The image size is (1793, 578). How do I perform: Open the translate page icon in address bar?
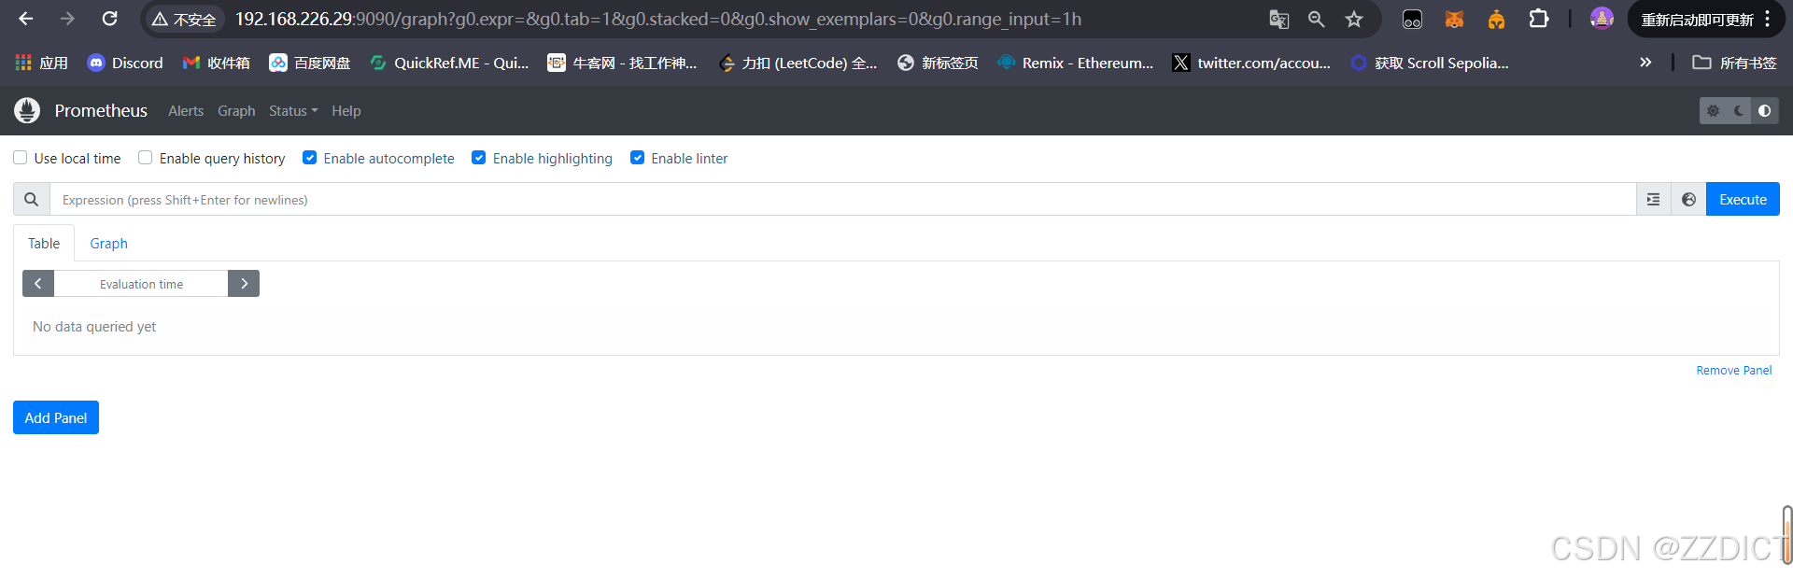[x=1279, y=19]
